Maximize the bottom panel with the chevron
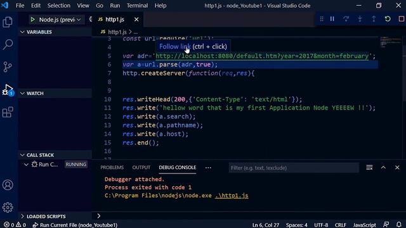The width and height of the screenshot is (406, 228). [383, 167]
